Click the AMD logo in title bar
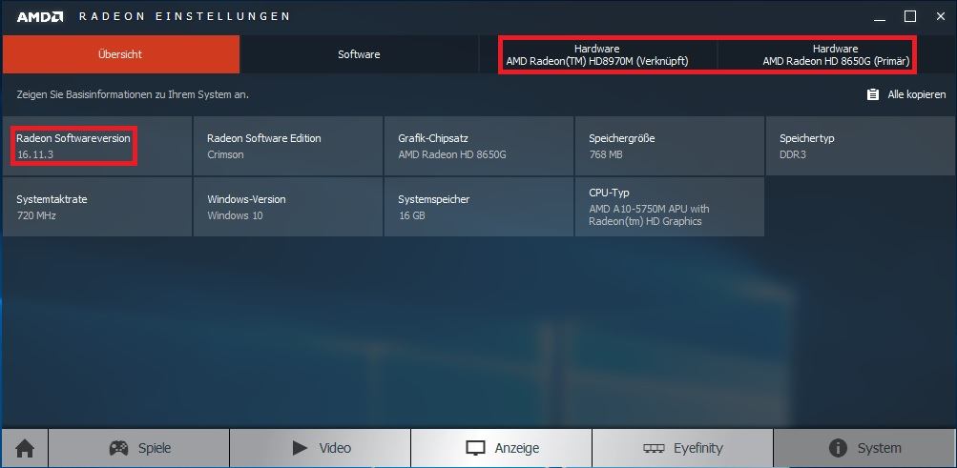Viewport: 957px width, 468px height. pos(40,17)
